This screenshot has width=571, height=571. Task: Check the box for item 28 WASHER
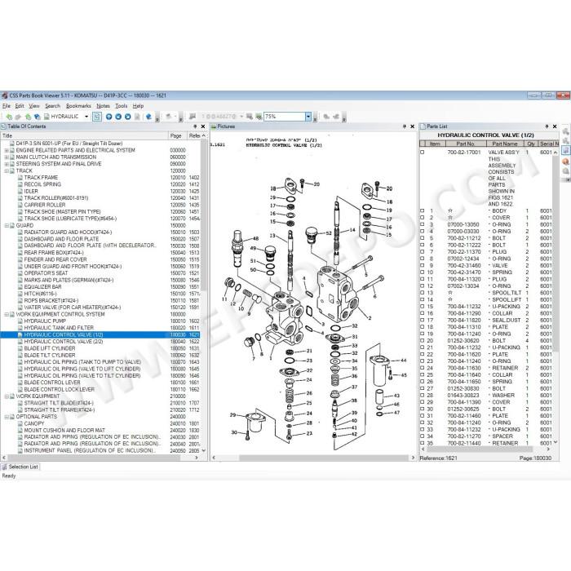(x=423, y=395)
